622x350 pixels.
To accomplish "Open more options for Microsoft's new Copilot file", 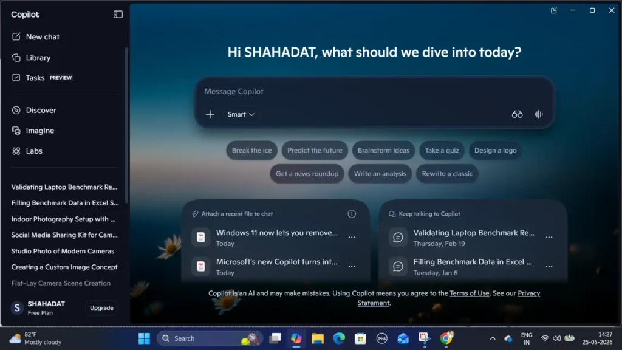I will pos(352,267).
